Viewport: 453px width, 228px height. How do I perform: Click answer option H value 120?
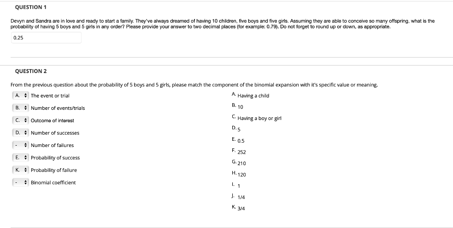242,174
